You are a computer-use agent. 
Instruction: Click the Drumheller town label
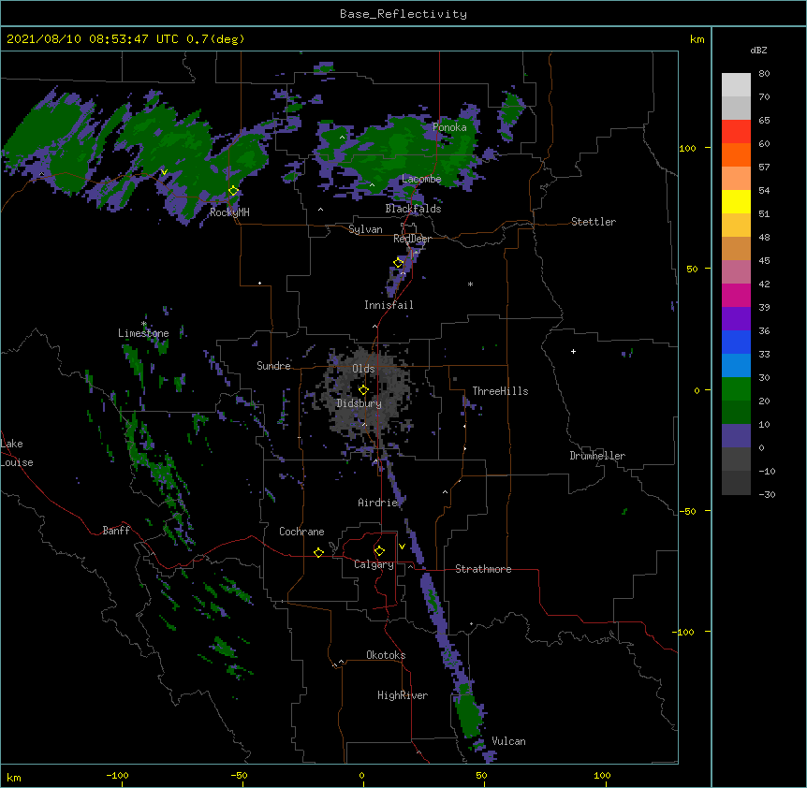click(597, 456)
